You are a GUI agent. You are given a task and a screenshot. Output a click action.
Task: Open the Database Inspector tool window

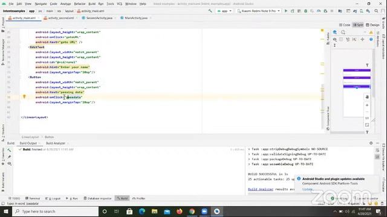tap(98, 198)
